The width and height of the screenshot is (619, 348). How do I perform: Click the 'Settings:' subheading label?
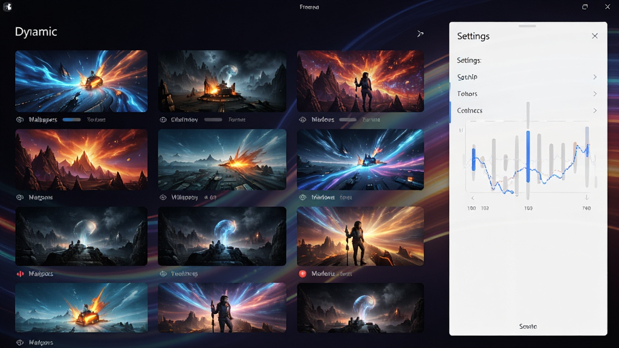pos(469,60)
